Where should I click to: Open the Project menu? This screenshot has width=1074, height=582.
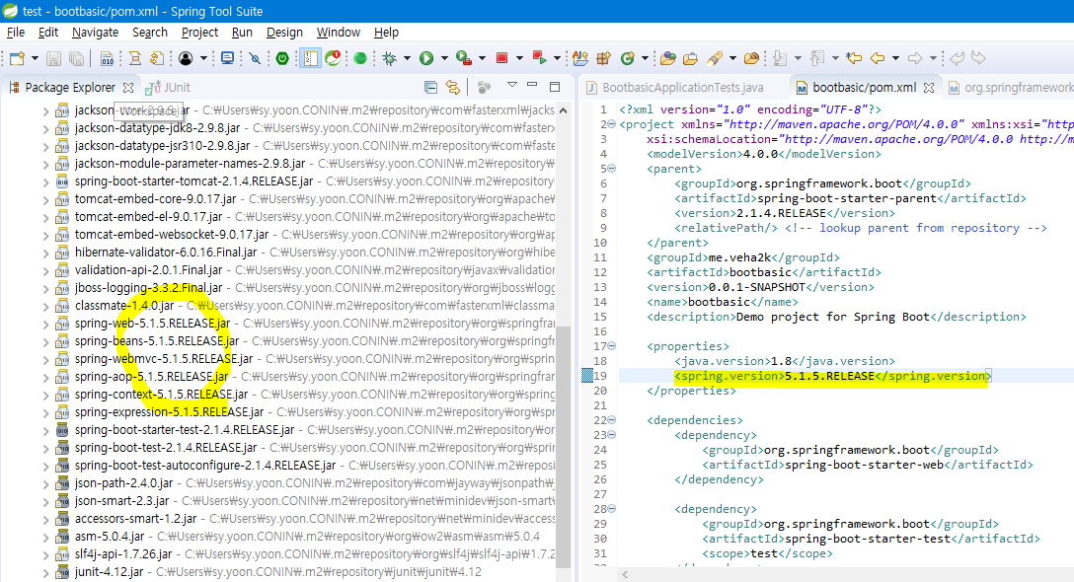pos(199,33)
